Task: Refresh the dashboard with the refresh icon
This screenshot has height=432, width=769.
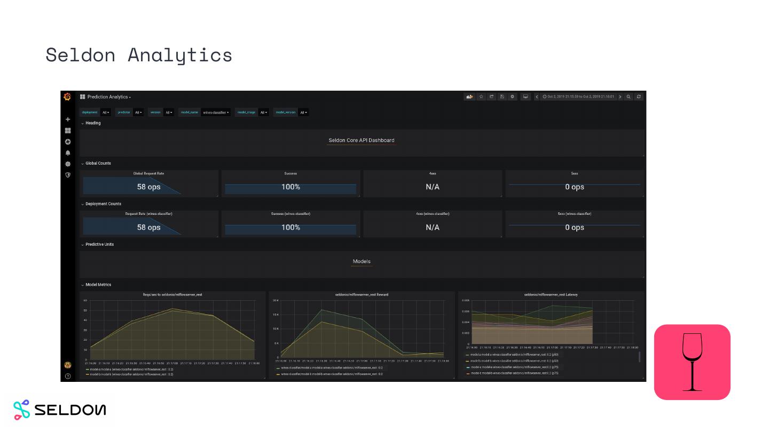Action: tap(638, 97)
